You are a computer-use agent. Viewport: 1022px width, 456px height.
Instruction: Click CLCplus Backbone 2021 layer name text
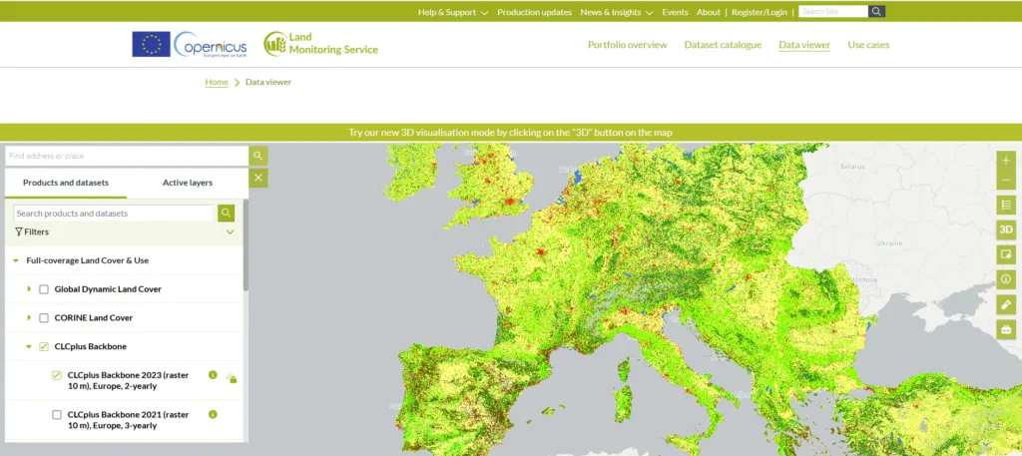(x=129, y=419)
